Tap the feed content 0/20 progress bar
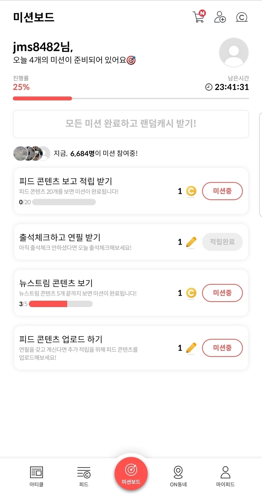Viewport: 262px width, 494px height. coord(64,202)
